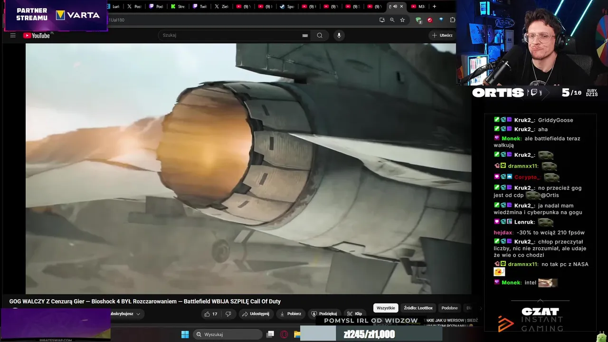Click the @Ortis mention in chat

(x=550, y=195)
